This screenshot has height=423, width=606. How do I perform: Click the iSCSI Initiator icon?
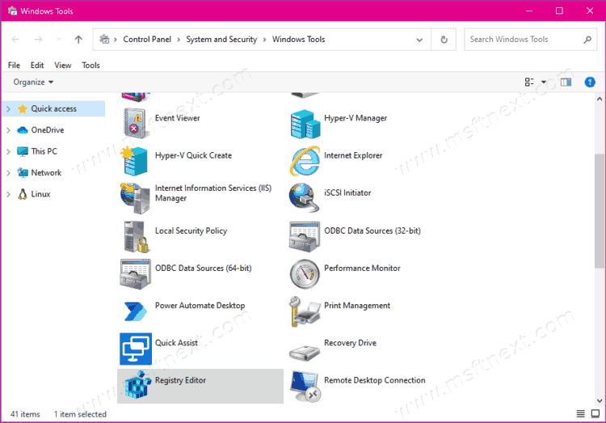click(x=304, y=197)
